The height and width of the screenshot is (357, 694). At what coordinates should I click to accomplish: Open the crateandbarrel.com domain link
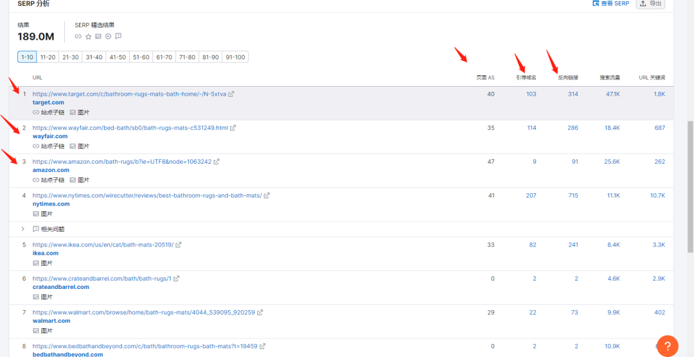coord(61,287)
